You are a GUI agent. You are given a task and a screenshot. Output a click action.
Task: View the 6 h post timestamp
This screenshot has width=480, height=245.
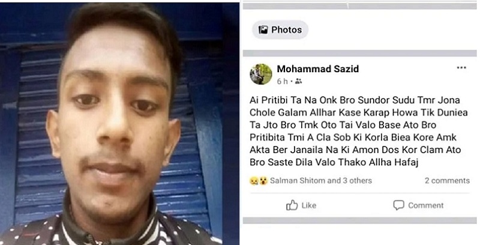point(282,82)
